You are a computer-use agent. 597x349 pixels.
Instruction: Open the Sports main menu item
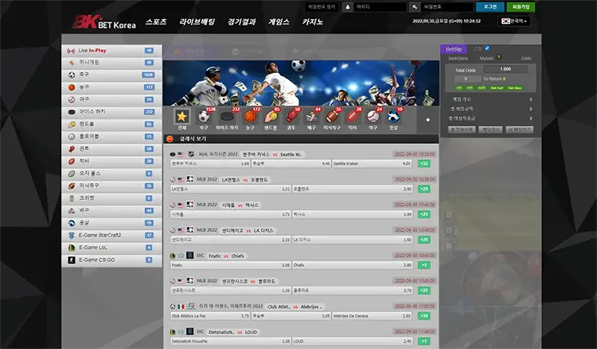[156, 22]
